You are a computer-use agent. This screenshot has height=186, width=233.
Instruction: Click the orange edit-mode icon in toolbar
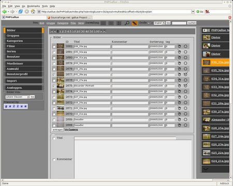135,23
